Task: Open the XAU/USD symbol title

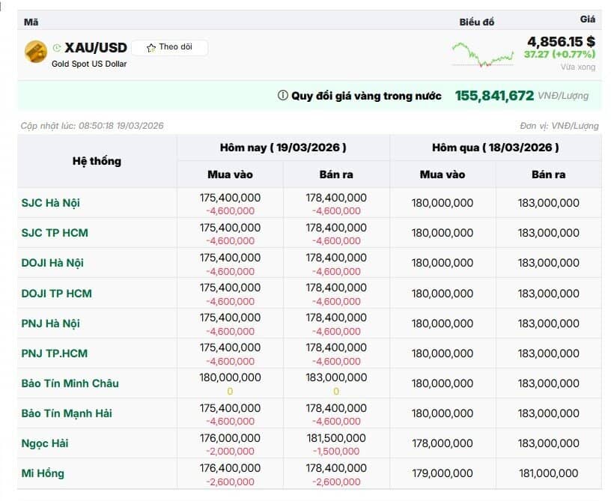Action: click(96, 47)
